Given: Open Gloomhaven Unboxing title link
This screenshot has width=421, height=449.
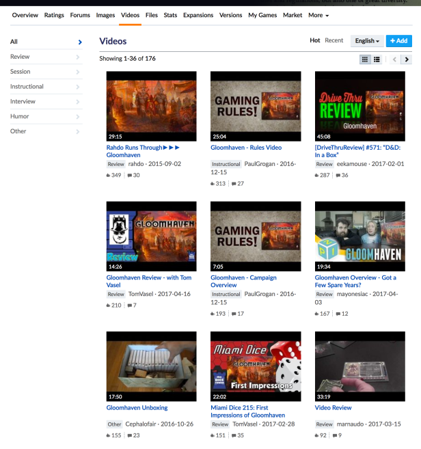Looking at the screenshot, I should pyautogui.click(x=137, y=408).
